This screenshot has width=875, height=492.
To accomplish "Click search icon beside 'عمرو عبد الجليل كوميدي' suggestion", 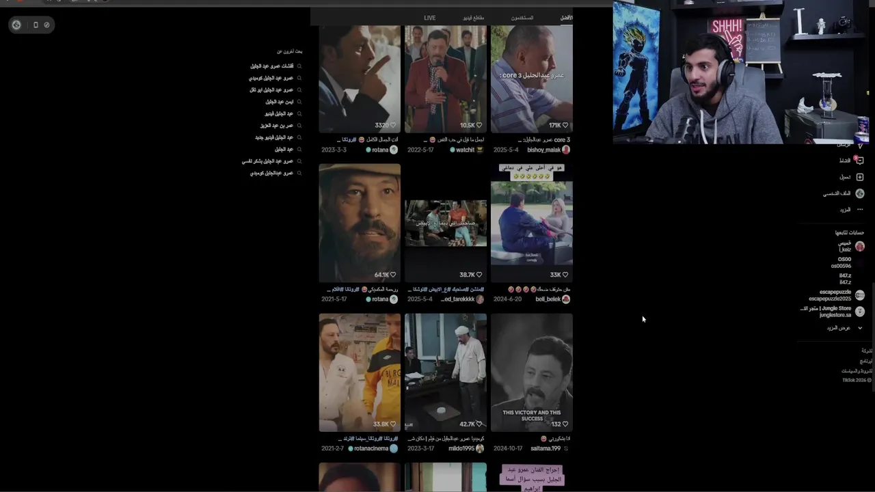I will click(x=299, y=78).
